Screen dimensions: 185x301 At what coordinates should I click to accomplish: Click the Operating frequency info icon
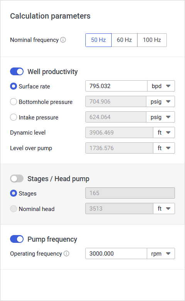point(66,254)
